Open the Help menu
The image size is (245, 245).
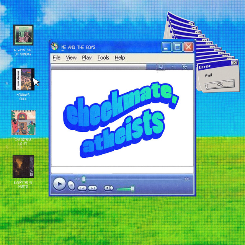[x=120, y=58]
